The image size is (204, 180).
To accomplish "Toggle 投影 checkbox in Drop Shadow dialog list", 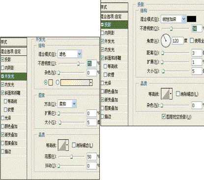I will click(x=102, y=25).
